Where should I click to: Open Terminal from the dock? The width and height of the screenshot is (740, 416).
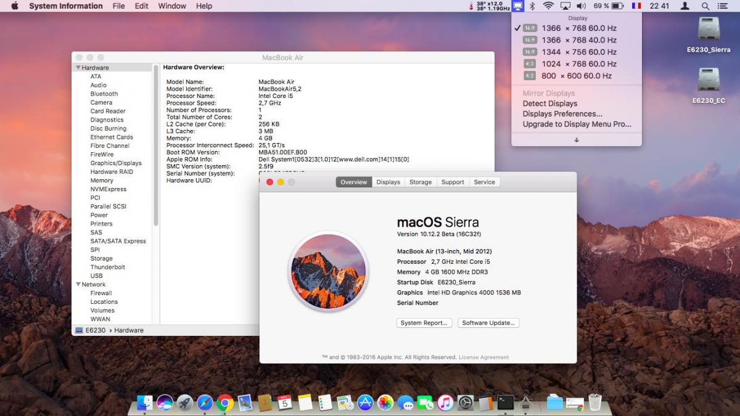[506, 403]
